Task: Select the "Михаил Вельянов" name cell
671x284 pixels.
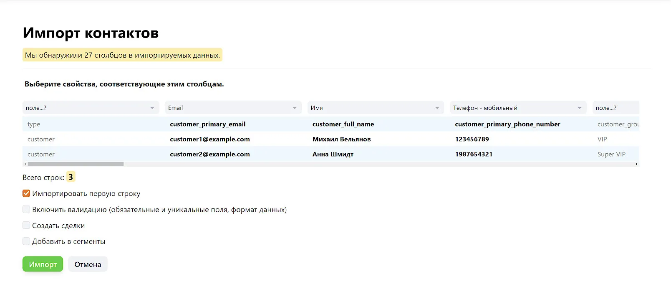Action: click(x=341, y=139)
